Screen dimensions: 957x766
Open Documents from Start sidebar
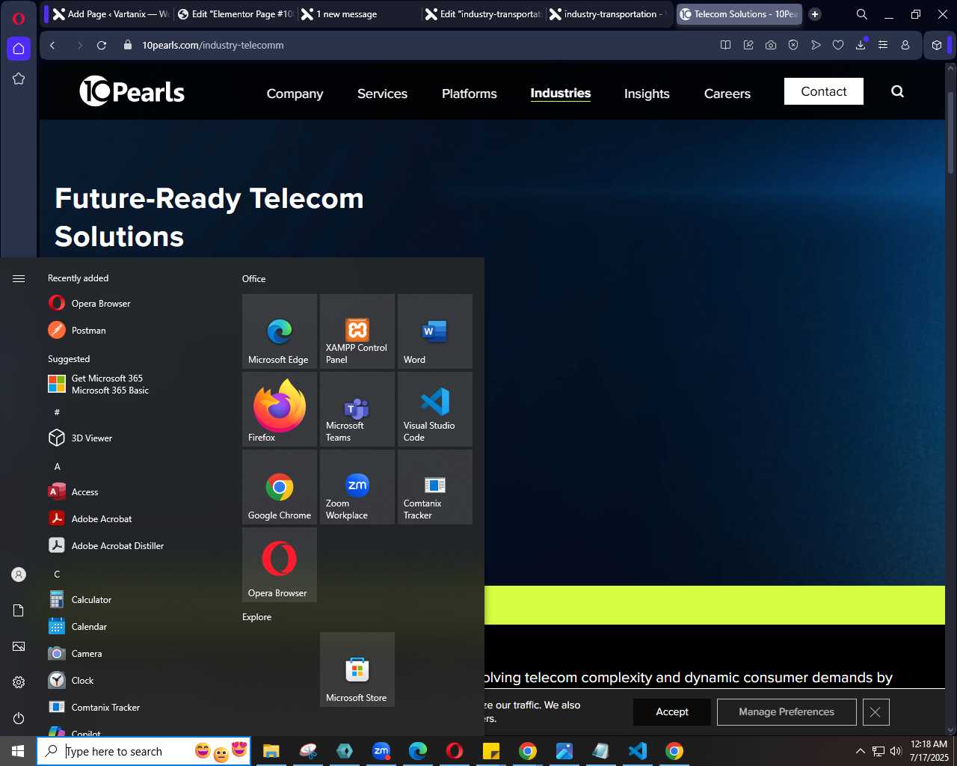point(19,610)
